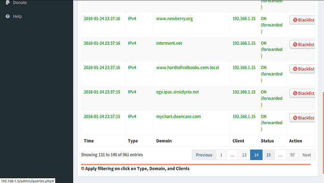Viewport: 324px width, 183px height.
Task: Go to Next page of entries
Action: [307, 155]
